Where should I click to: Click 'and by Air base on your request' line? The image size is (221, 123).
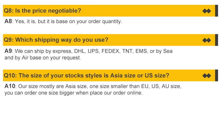point(42,58)
